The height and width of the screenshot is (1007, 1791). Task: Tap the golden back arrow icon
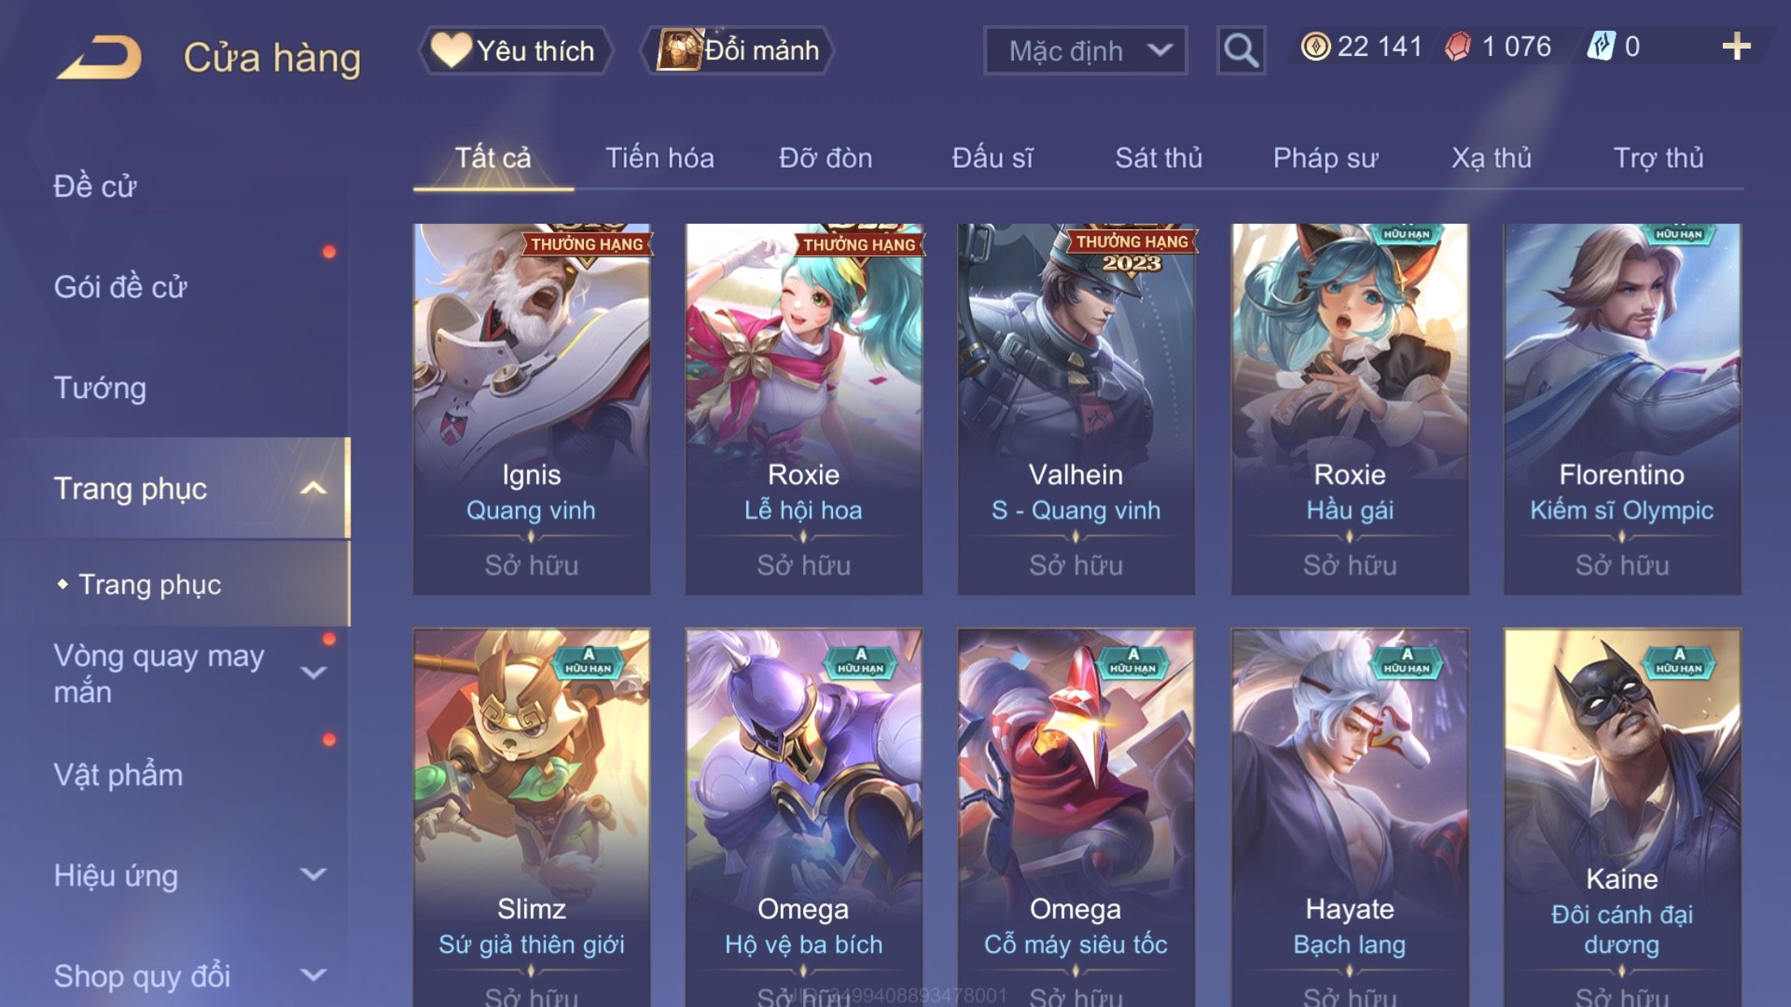(x=99, y=57)
